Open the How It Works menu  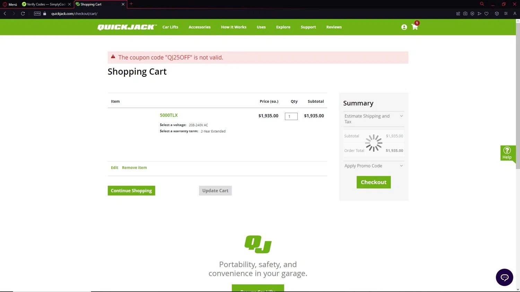tap(234, 27)
